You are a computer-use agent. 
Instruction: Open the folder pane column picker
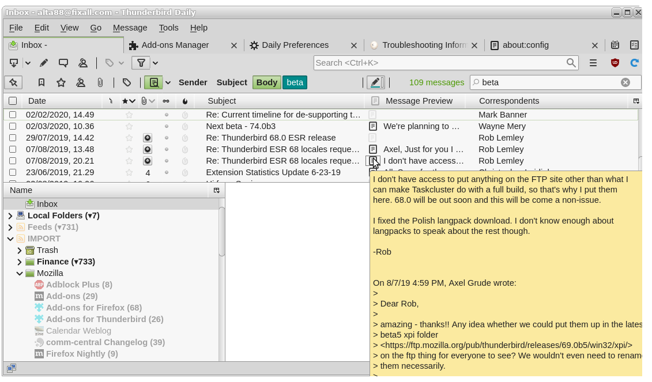point(216,190)
